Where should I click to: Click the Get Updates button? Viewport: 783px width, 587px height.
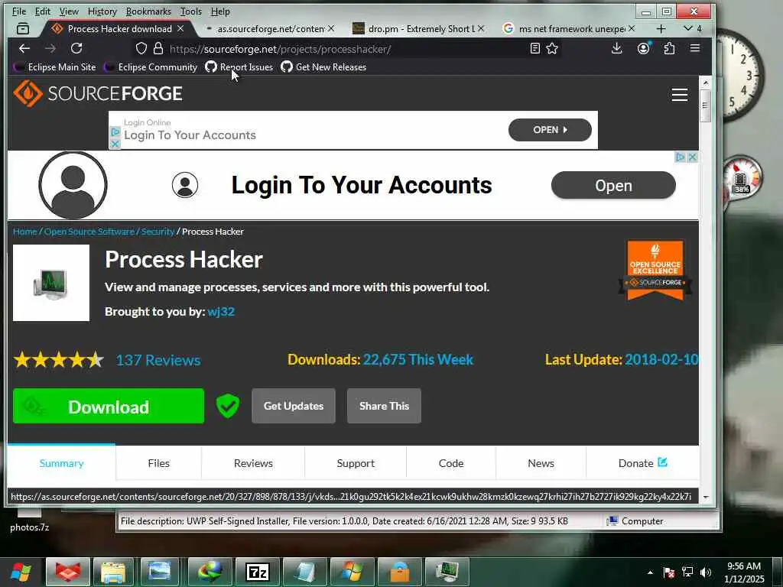294,406
